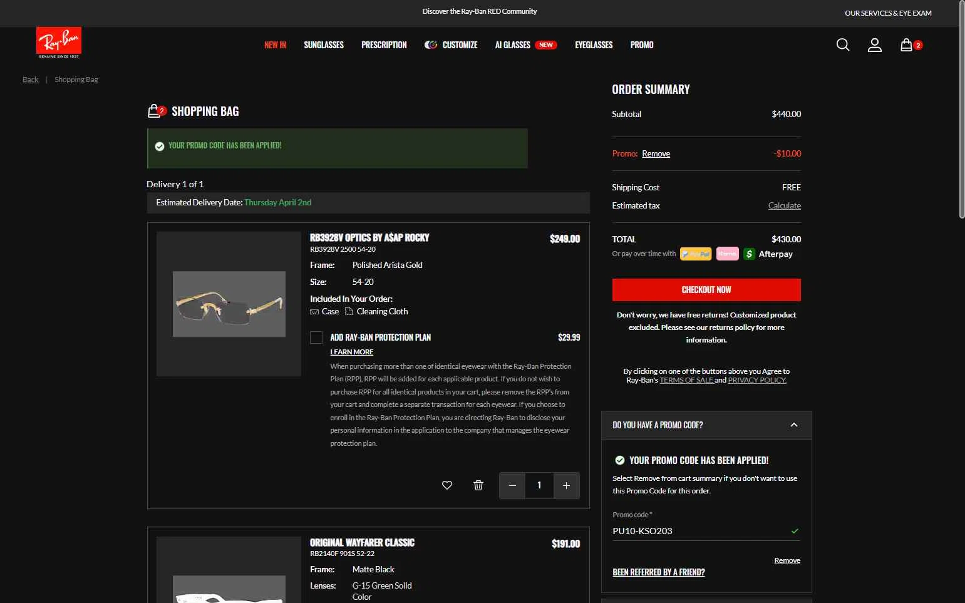Click the PayPal payment badge
This screenshot has height=603, width=965.
coord(696,254)
